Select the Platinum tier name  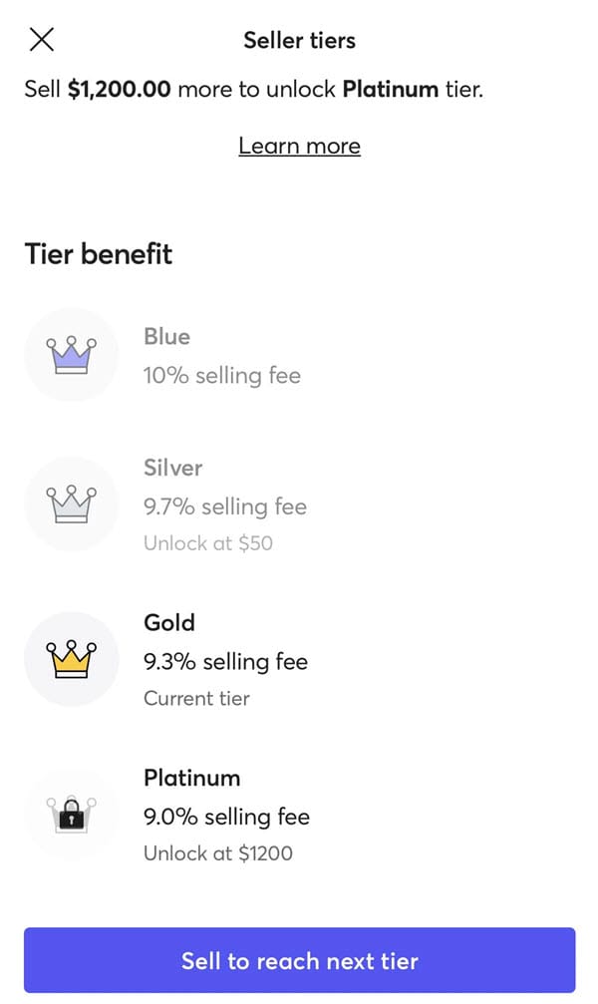(x=191, y=778)
